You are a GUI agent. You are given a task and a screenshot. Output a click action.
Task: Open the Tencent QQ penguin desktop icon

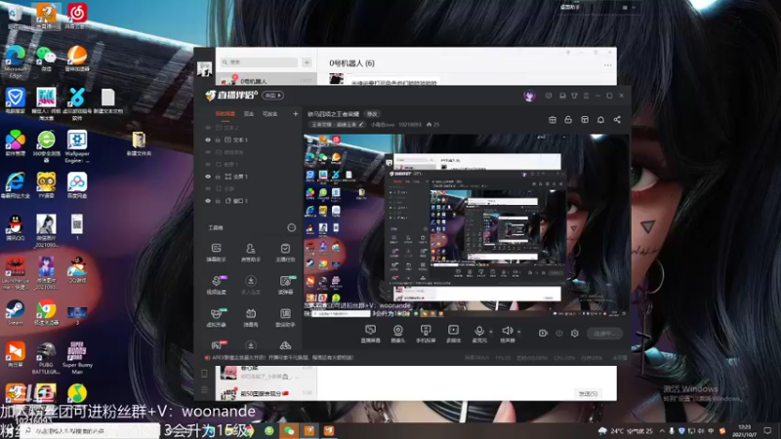tap(15, 227)
